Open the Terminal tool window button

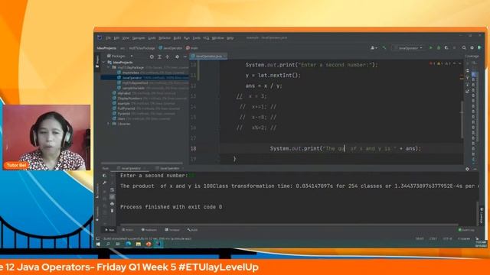pos(172,230)
